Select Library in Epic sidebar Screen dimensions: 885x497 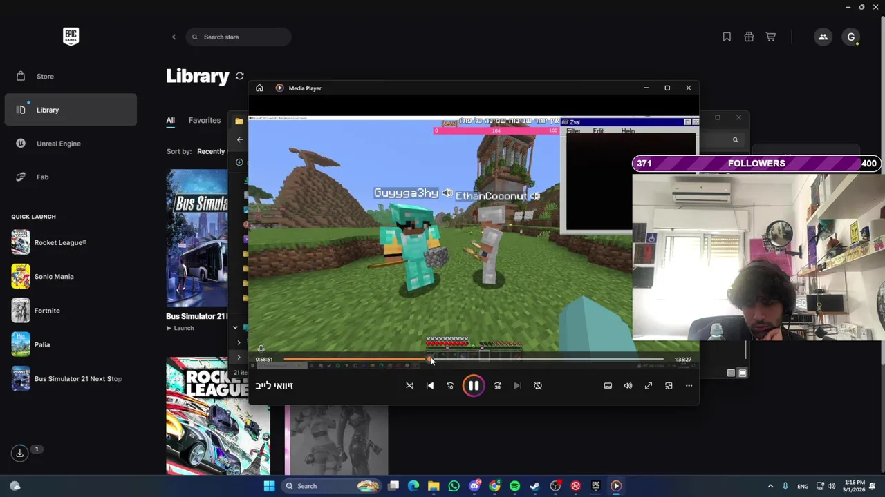pyautogui.click(x=71, y=110)
